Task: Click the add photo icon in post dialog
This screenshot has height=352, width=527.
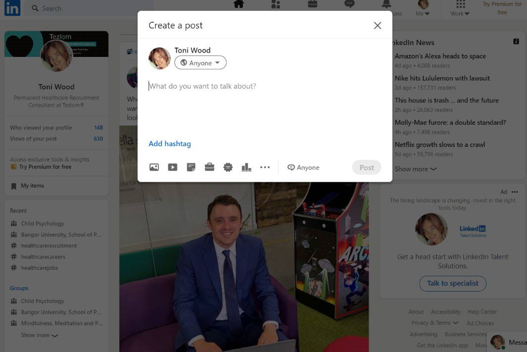Action: click(x=154, y=167)
